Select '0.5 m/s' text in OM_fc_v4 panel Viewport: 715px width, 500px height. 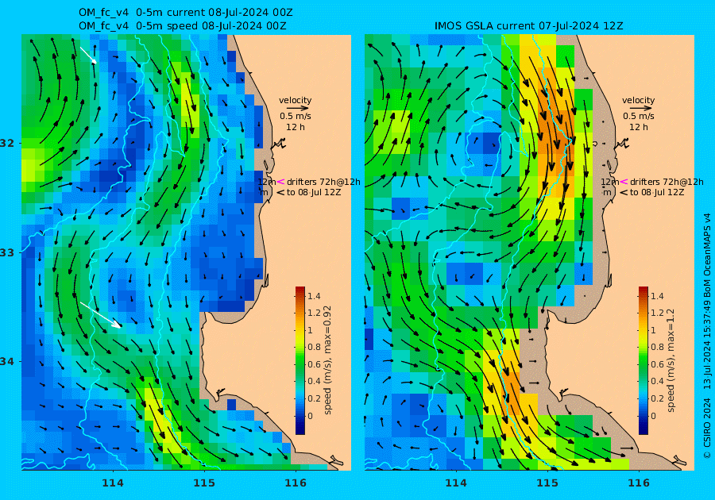coord(295,116)
